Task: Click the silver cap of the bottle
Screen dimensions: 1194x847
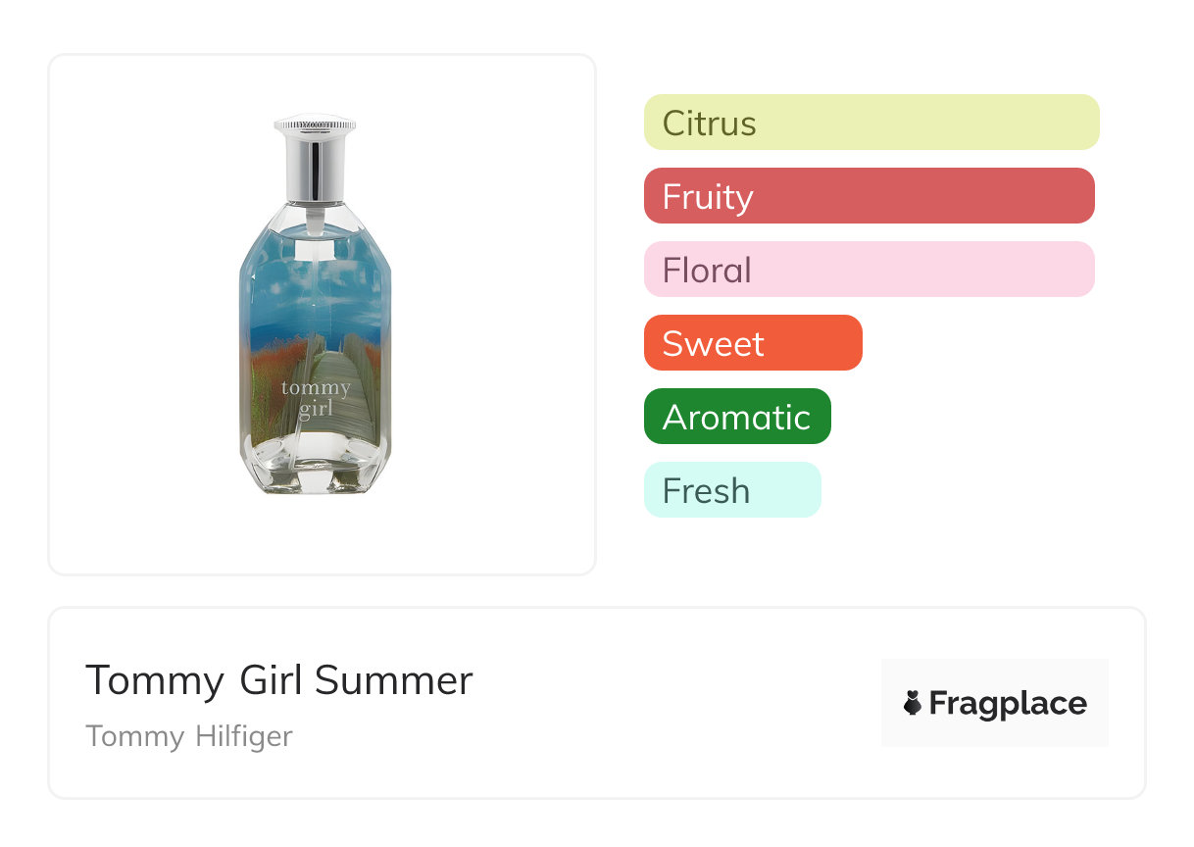Action: point(315,157)
